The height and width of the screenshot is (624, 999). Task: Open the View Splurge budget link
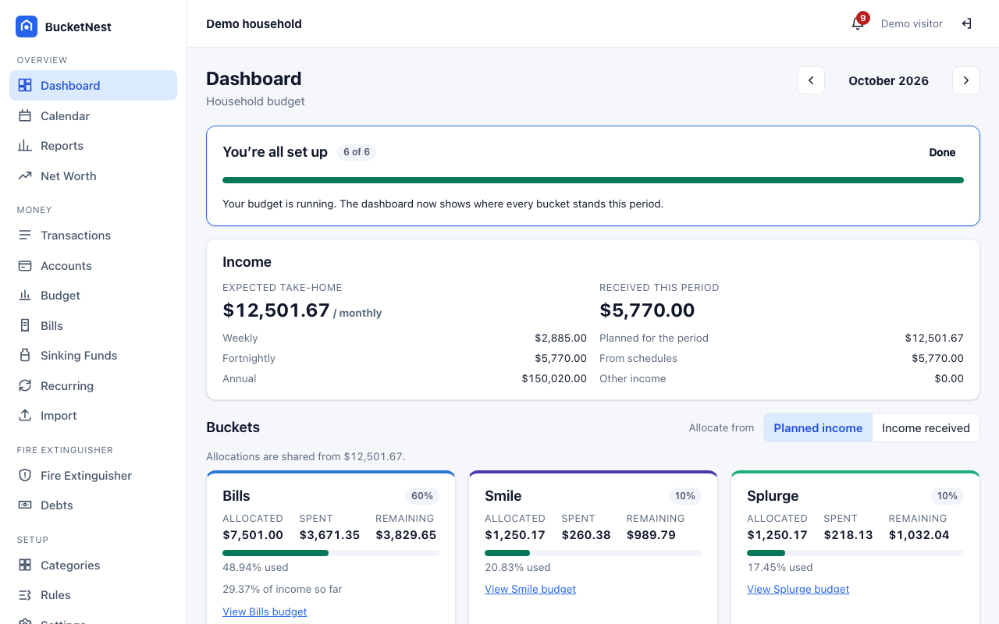click(798, 590)
